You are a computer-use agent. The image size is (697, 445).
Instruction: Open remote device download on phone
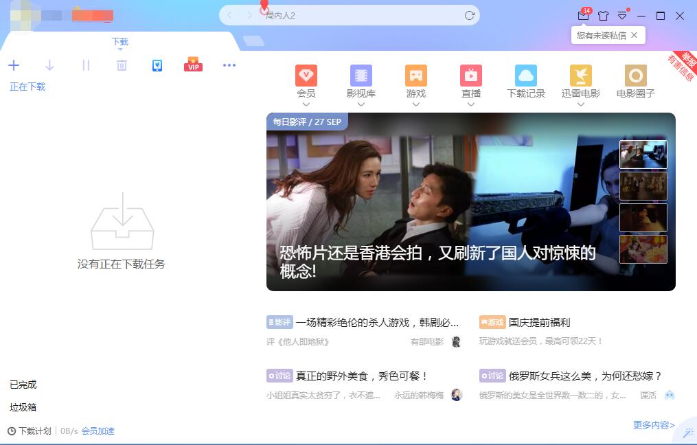click(157, 65)
